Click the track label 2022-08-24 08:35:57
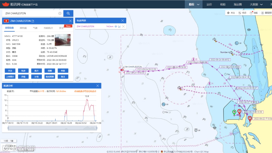Screen dimensions: 272x153 pos(247,88)
